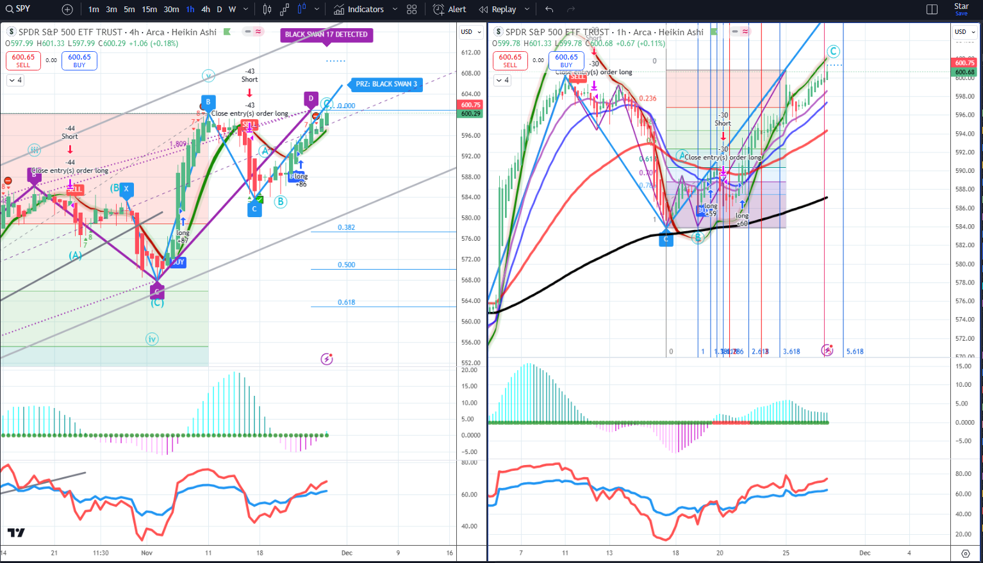Click the lightning event icon on the 1h chart
The image size is (983, 563).
coord(827,350)
